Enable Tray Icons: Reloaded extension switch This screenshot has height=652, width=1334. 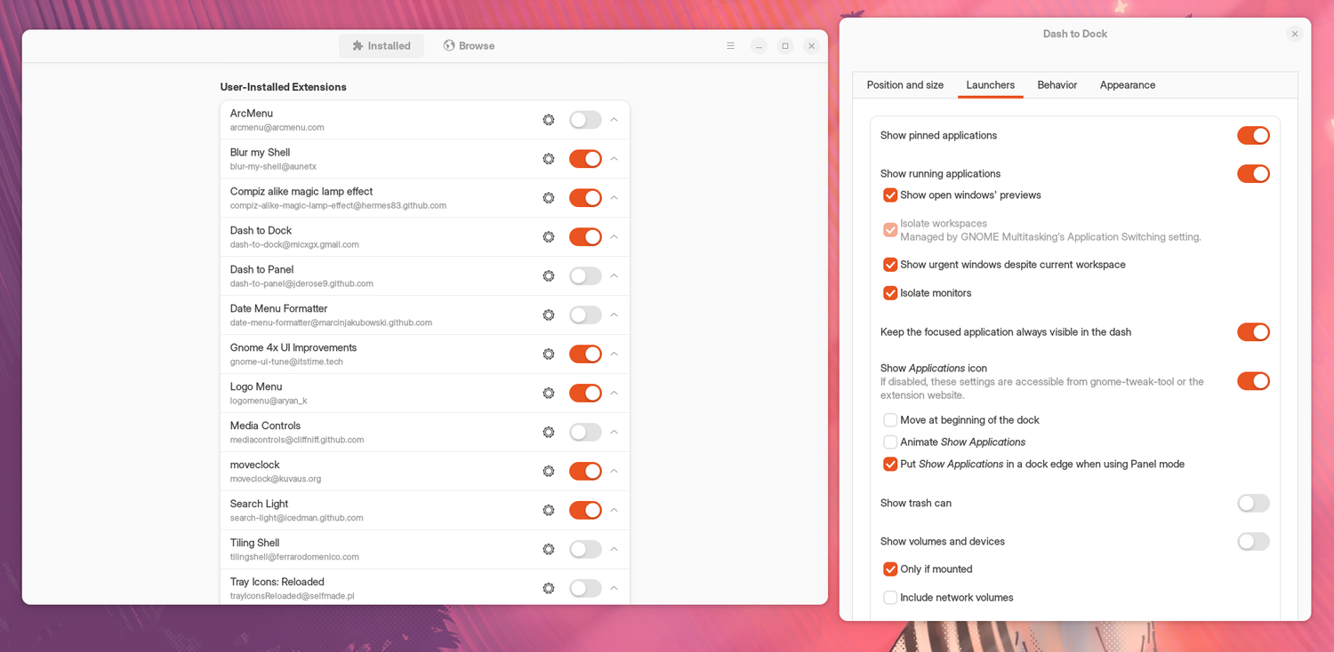click(585, 589)
